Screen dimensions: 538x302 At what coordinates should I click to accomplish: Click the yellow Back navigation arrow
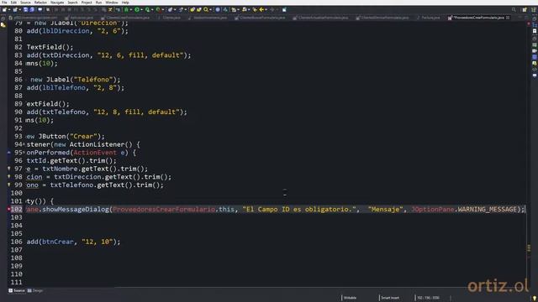[261, 9]
